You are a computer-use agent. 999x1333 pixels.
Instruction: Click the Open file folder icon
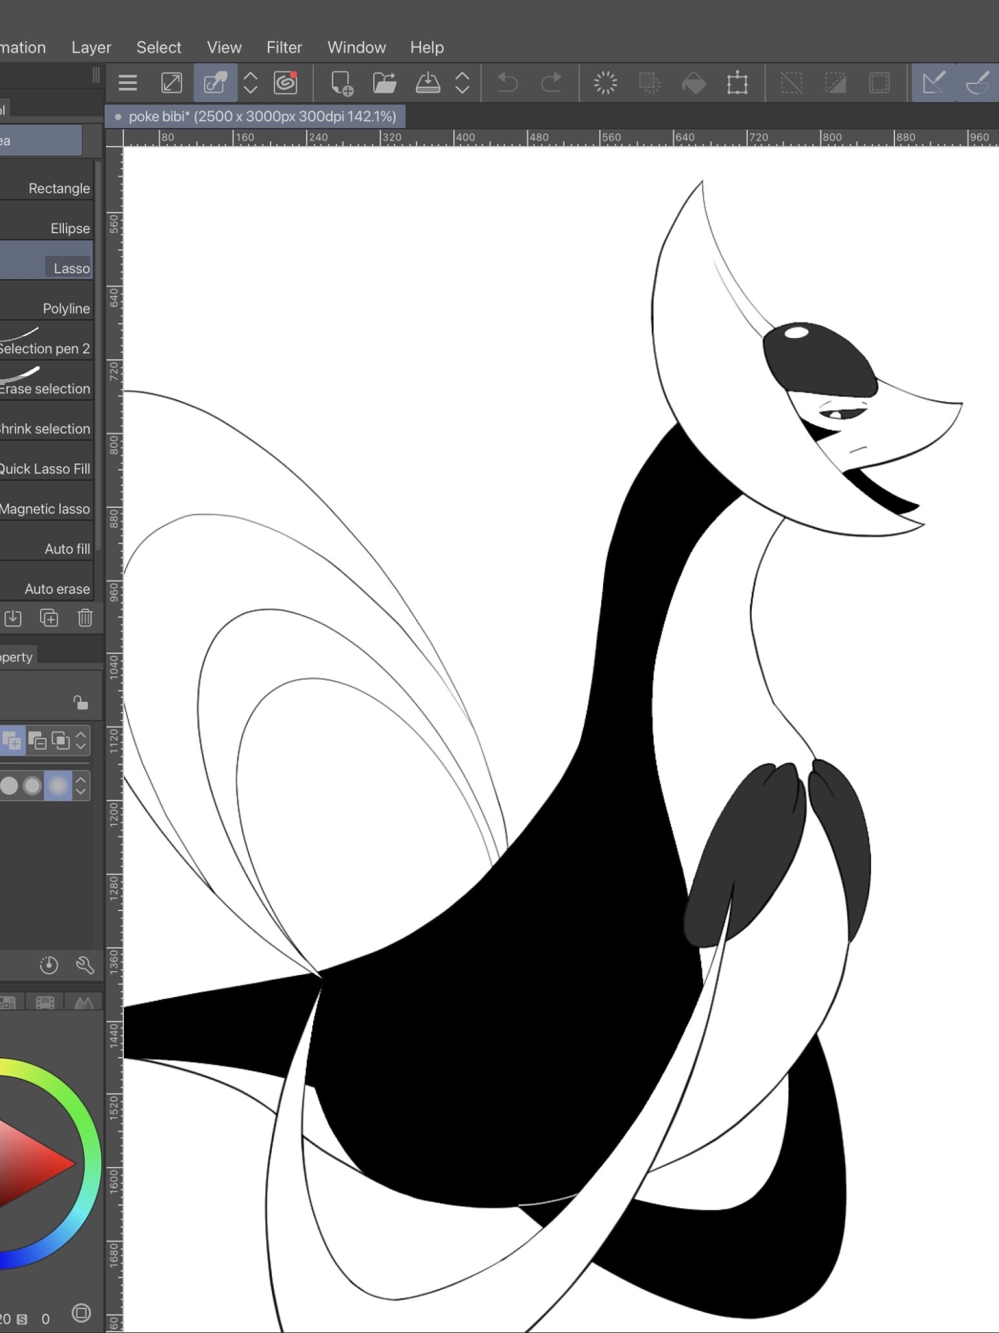(x=385, y=83)
